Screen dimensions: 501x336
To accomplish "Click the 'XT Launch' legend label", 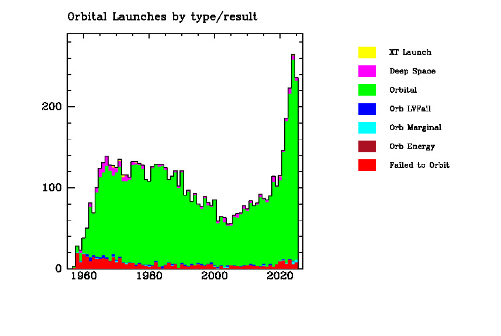I will (x=410, y=52).
